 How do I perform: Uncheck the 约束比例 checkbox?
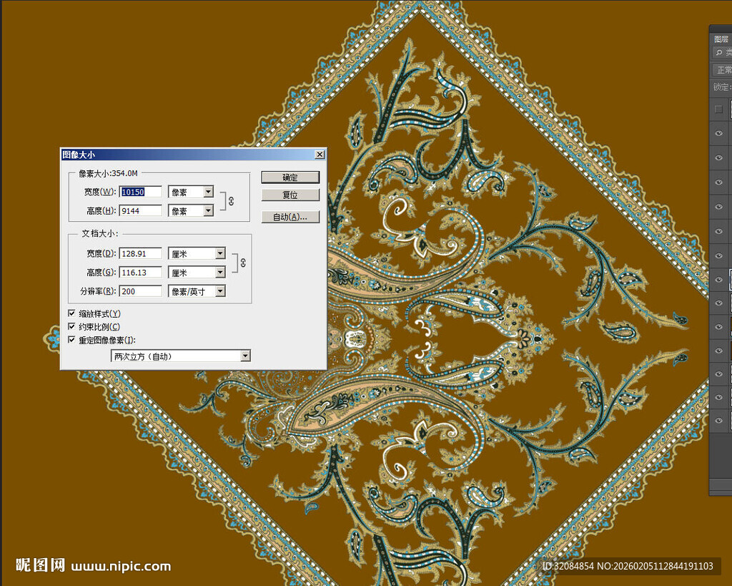[71, 326]
